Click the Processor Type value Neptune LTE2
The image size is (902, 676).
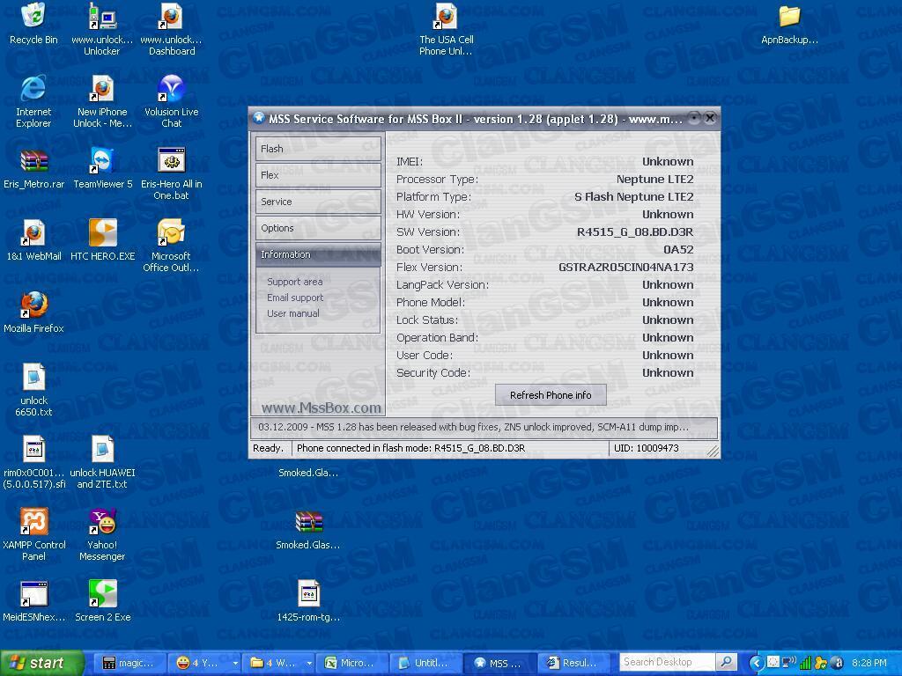pos(654,180)
